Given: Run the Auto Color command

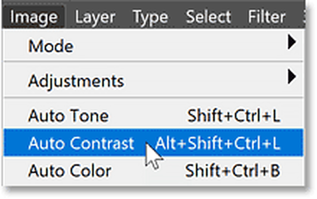Looking at the screenshot, I should click(x=69, y=170).
